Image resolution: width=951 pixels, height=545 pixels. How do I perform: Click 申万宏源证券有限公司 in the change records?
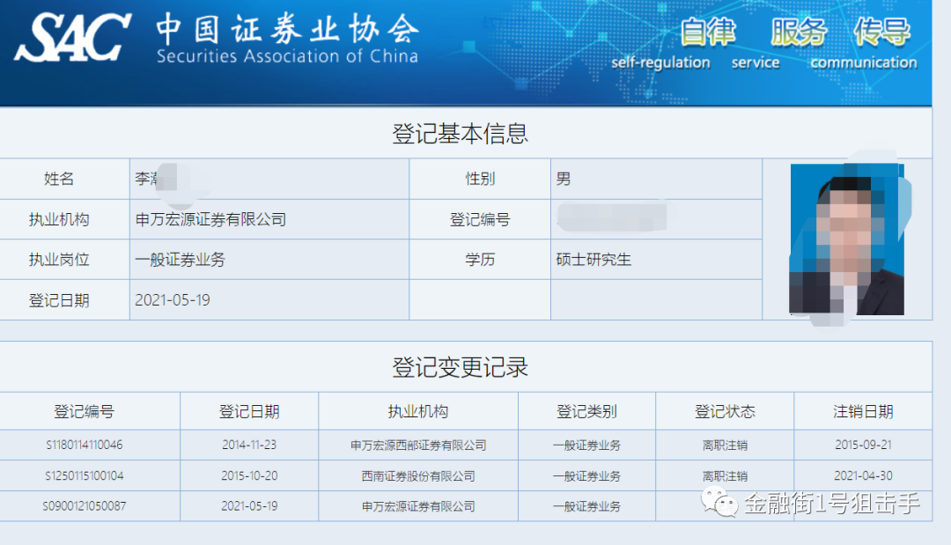click(418, 506)
